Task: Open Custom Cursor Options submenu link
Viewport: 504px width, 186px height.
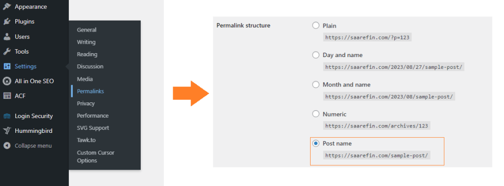Action: [x=95, y=156]
